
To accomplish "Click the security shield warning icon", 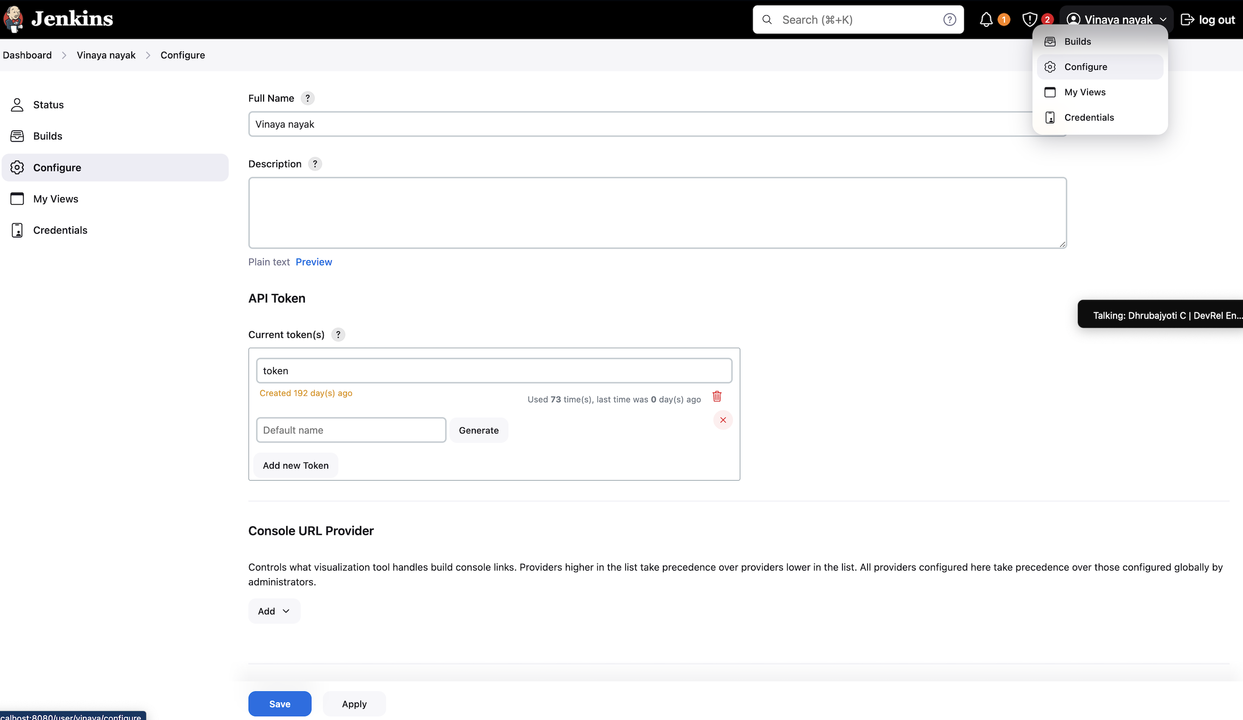I will point(1029,20).
